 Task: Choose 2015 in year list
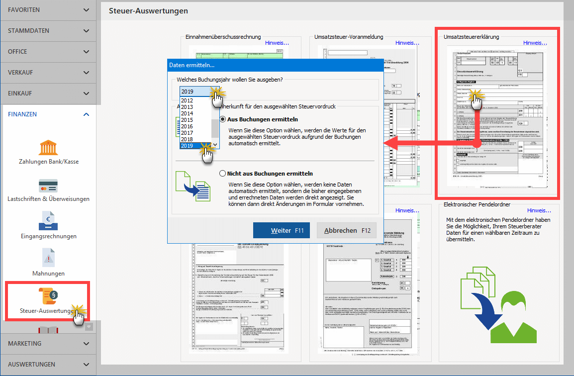pyautogui.click(x=195, y=120)
